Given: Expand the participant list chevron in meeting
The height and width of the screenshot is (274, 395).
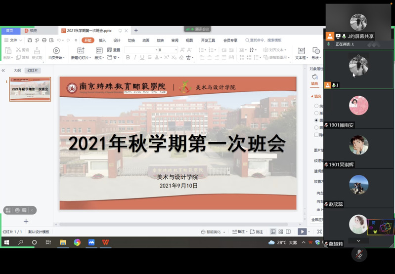Looking at the screenshot, I should pyautogui.click(x=358, y=240).
